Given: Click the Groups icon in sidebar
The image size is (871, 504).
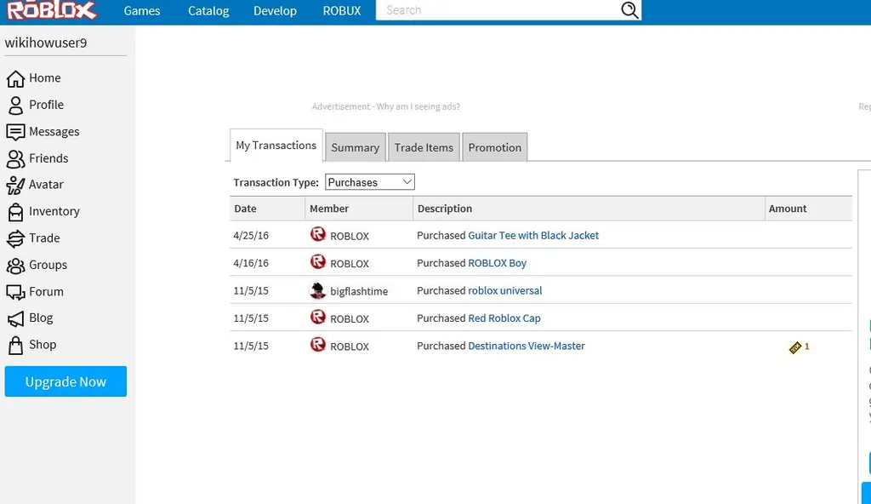Looking at the screenshot, I should click(15, 266).
